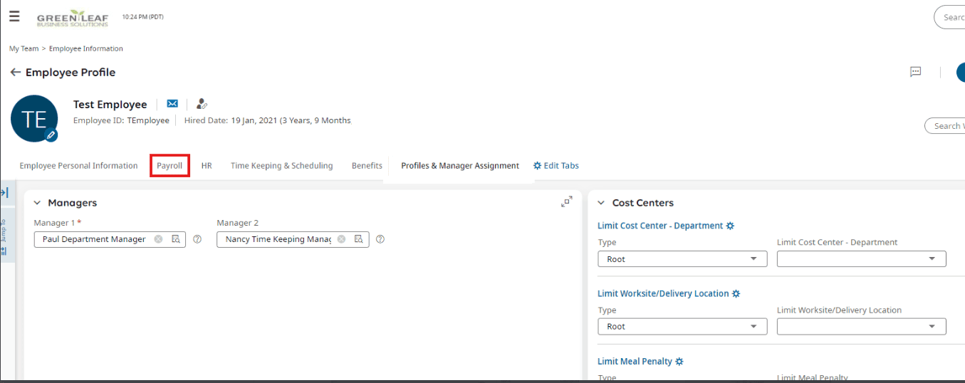The image size is (965, 383).
Task: Click the Employee Profile page heading
Action: [71, 73]
